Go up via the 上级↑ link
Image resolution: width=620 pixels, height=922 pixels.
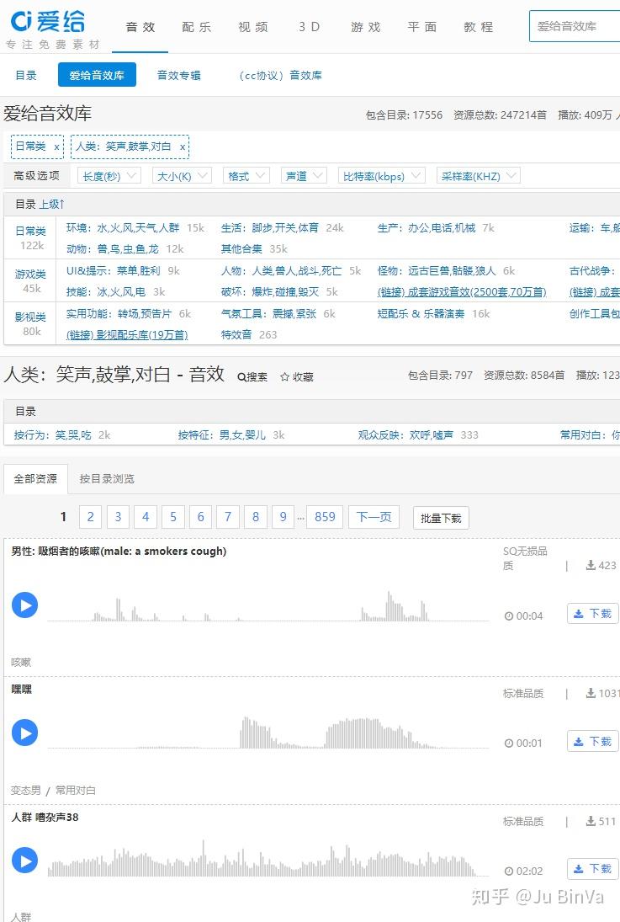[51, 204]
